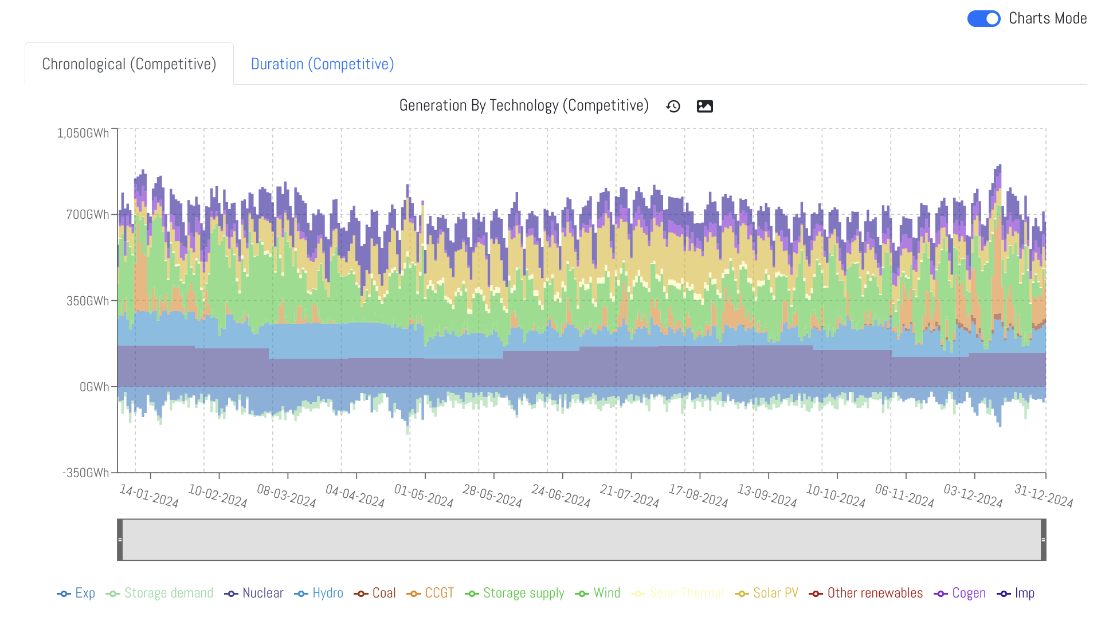Viewport: 1105px width, 621px height.
Task: Click the reset zoom history icon
Action: 673,107
